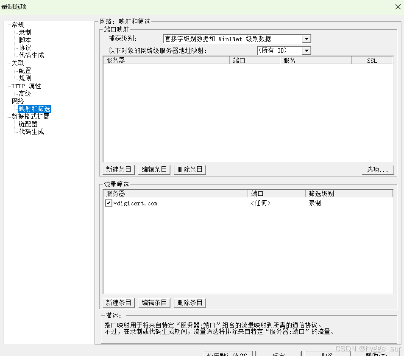
Task: Select the 协议 tree item
Action: tap(25, 48)
